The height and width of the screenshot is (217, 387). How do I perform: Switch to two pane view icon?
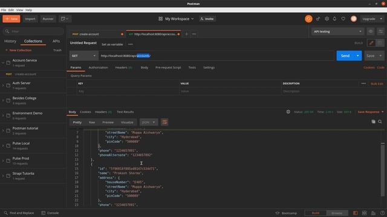364,213
